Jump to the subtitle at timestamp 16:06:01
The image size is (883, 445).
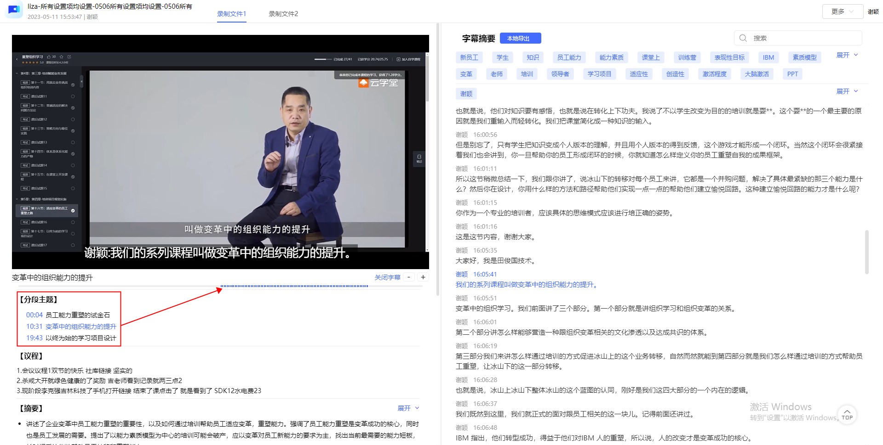pos(485,322)
